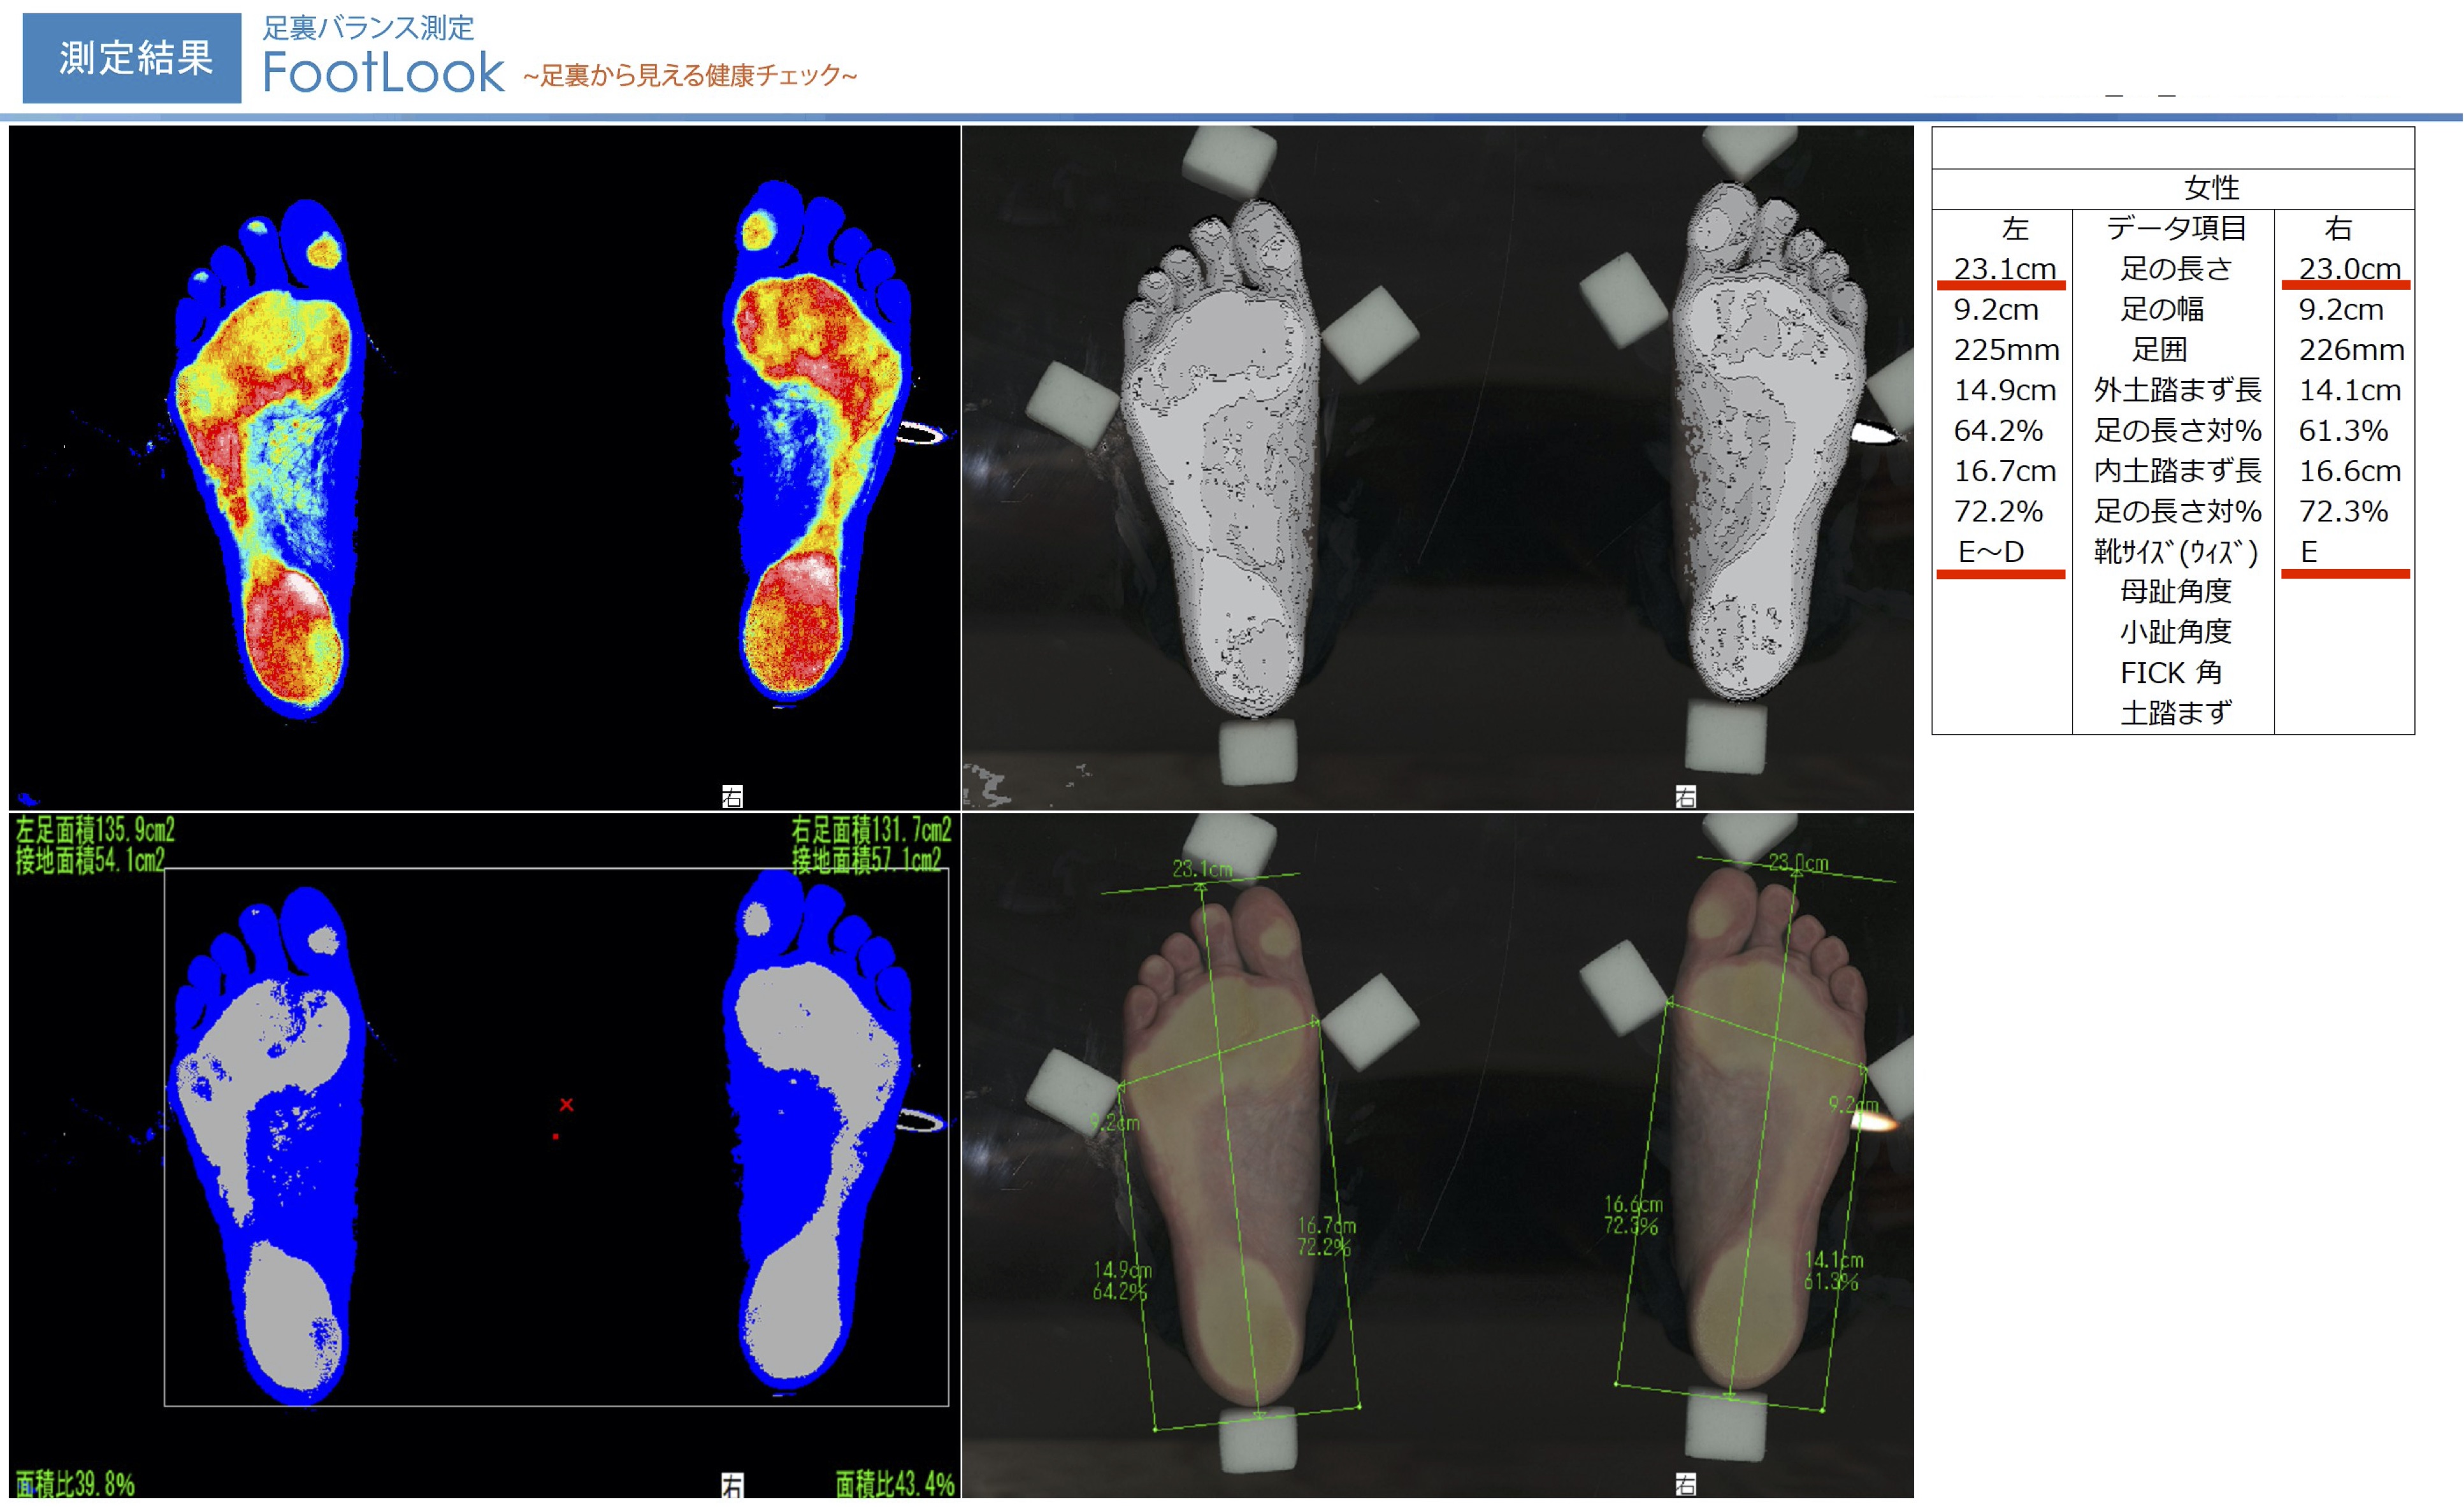Click the 右 label icon in measurement photo panel
Image resolution: width=2464 pixels, height=1507 pixels.
pyautogui.click(x=1686, y=1485)
